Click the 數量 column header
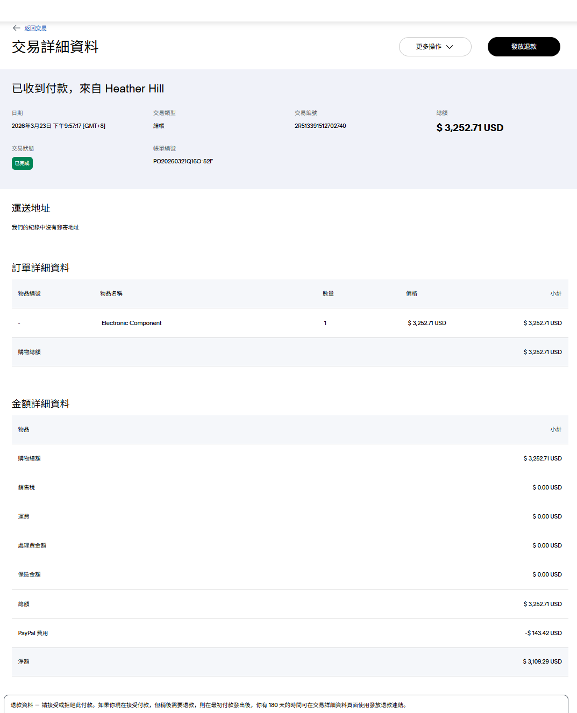This screenshot has width=577, height=713. pos(328,293)
